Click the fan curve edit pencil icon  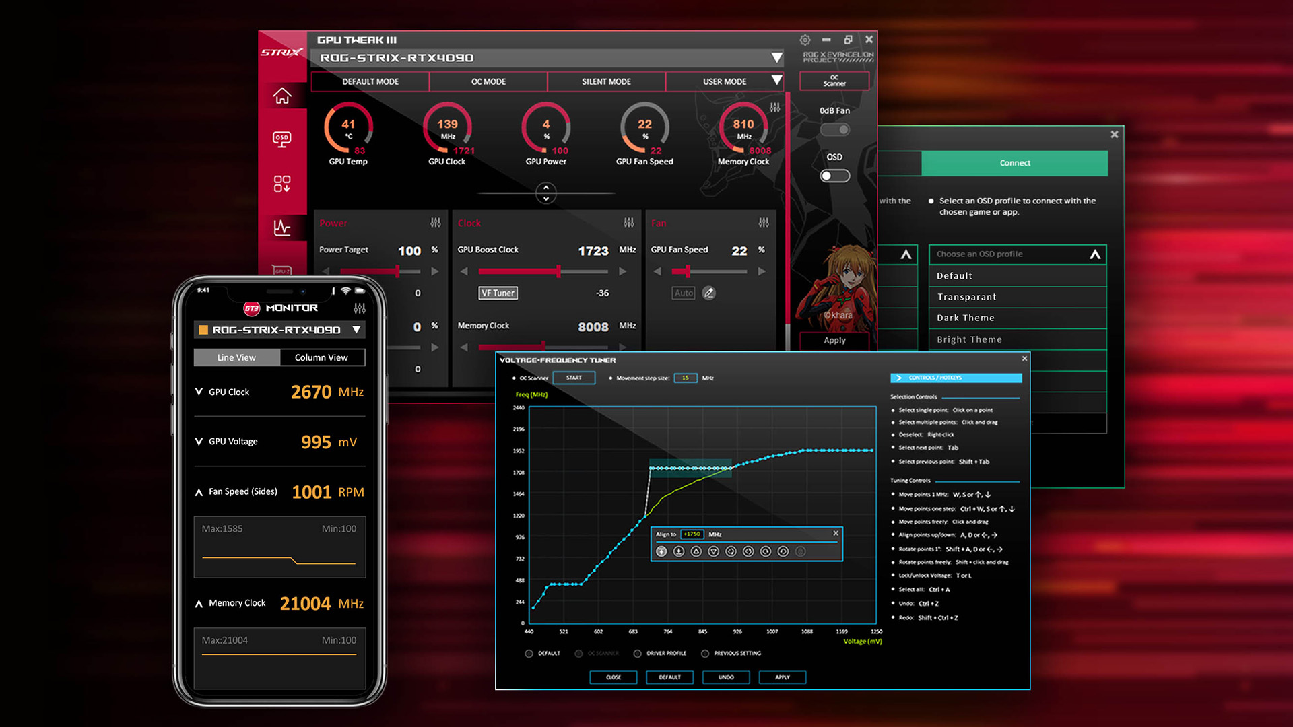click(709, 293)
